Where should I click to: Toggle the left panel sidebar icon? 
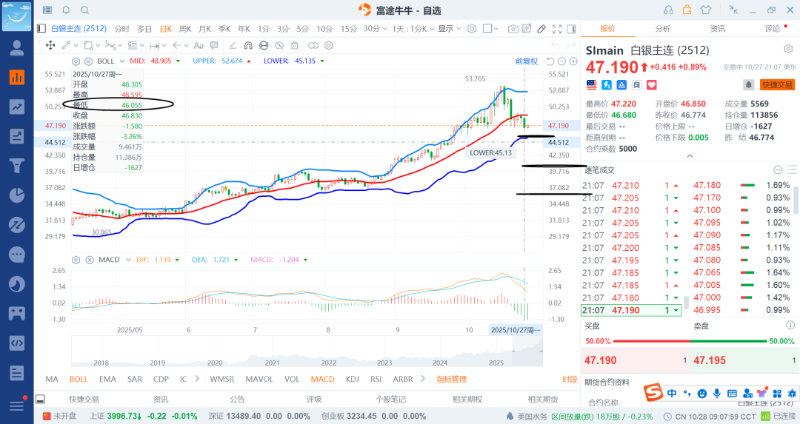41,29
